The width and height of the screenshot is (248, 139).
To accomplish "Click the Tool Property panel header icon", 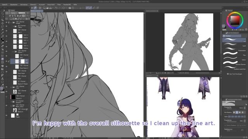I will tap(226, 100).
